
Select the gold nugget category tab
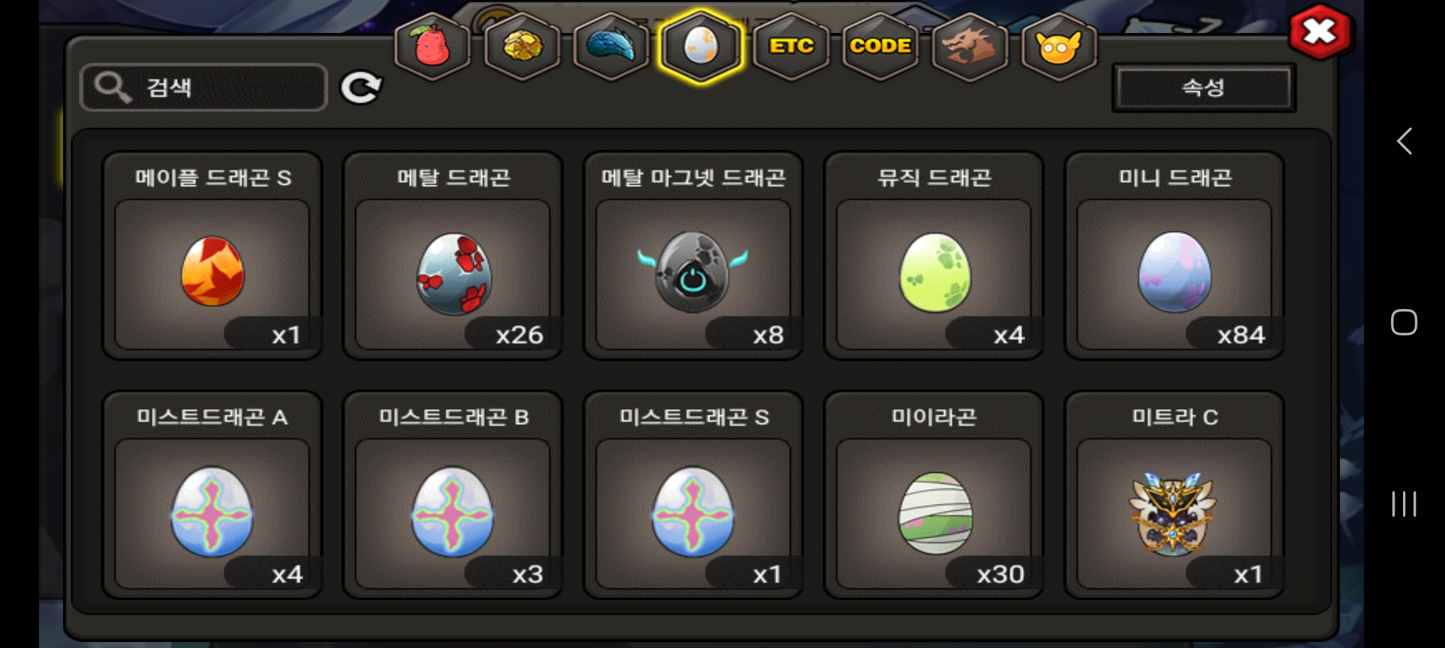521,46
